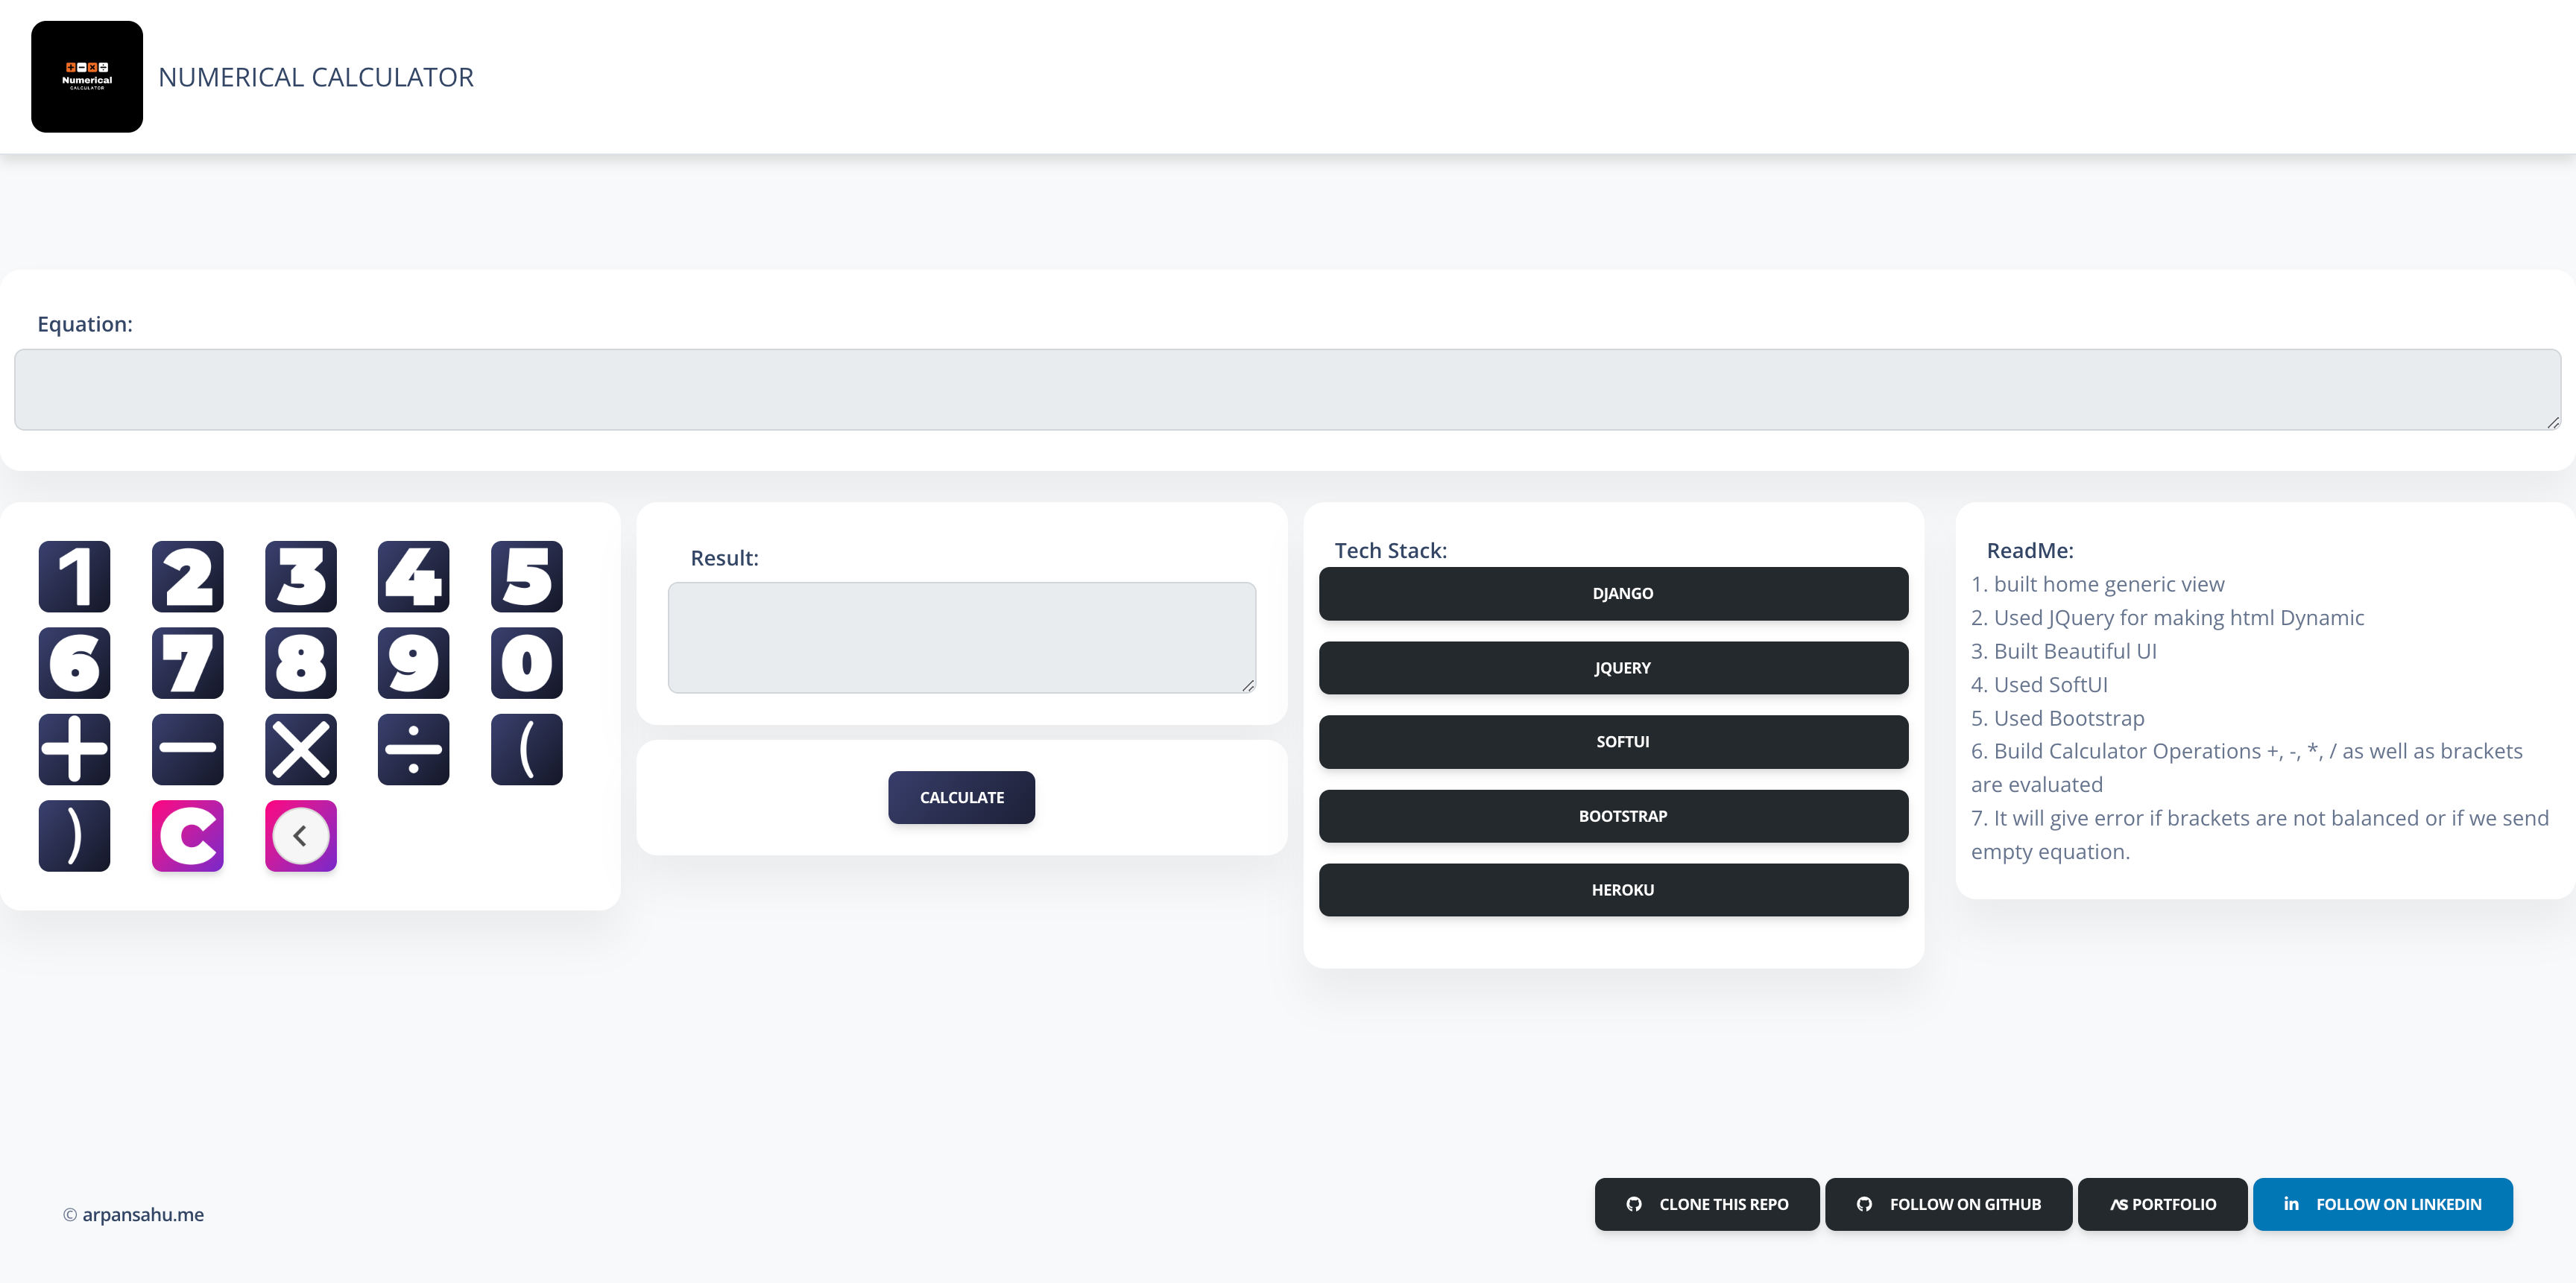This screenshot has width=2576, height=1283.
Task: Click the divide operator icon
Action: pos(413,748)
